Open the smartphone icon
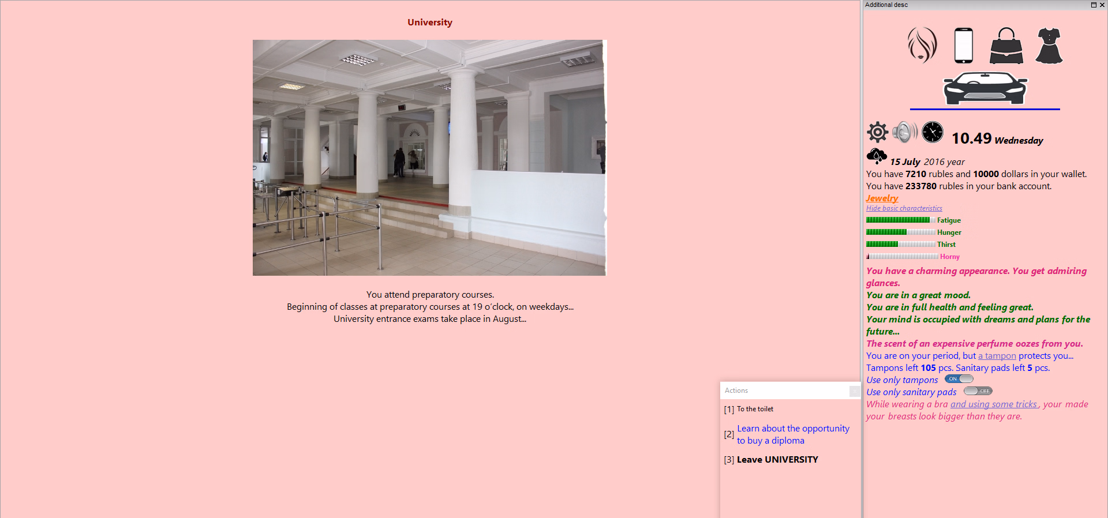The height and width of the screenshot is (518, 1108). pyautogui.click(x=964, y=45)
